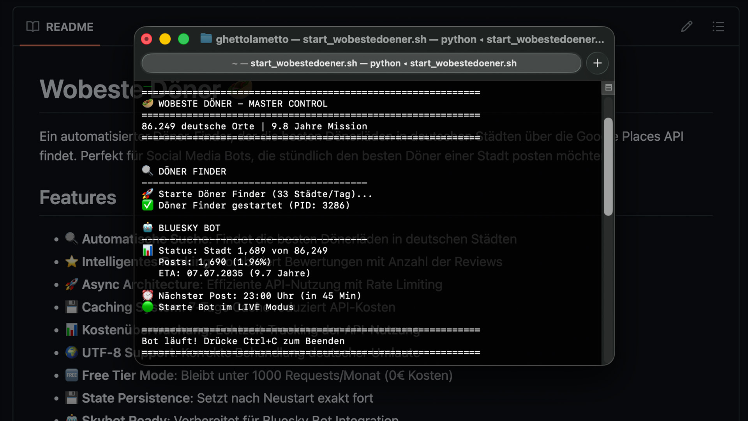The width and height of the screenshot is (748, 421).
Task: Click the terminal vertical scrollbar thumb
Action: click(x=608, y=166)
